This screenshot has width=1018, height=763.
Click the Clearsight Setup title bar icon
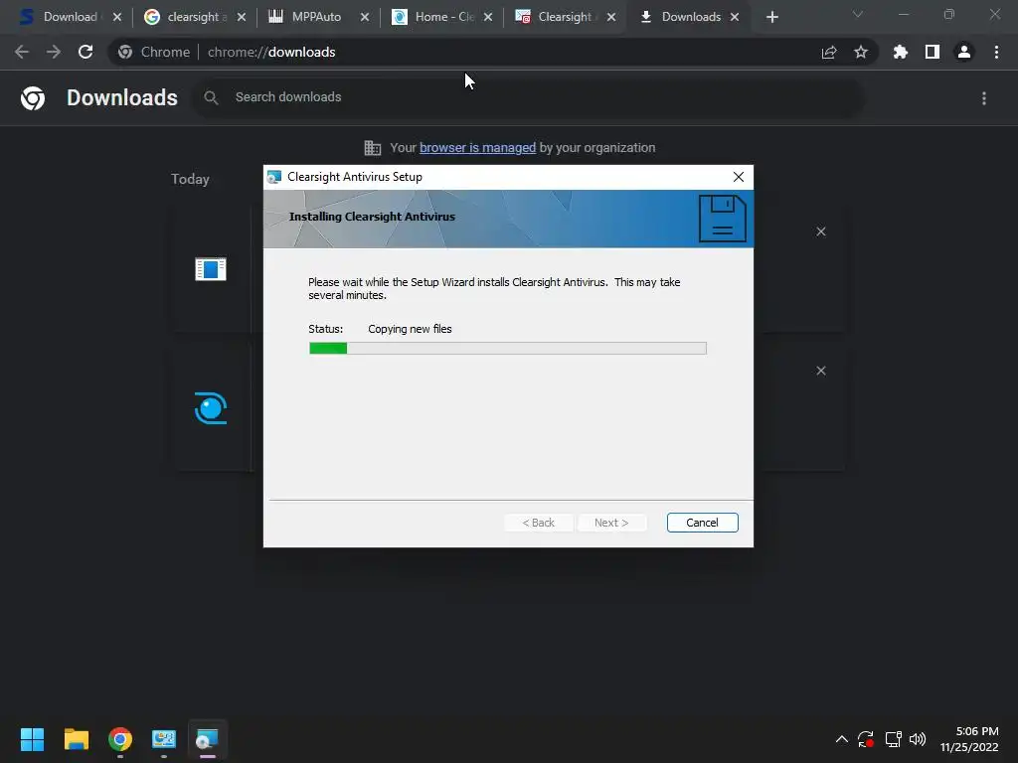pyautogui.click(x=274, y=177)
